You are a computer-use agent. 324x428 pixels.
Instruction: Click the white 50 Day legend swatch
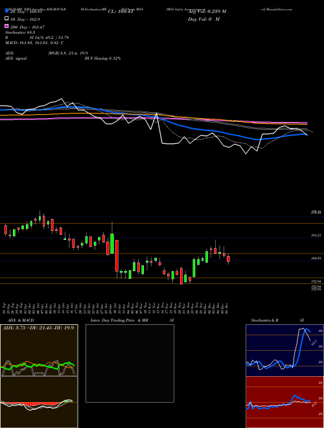coord(6,19)
